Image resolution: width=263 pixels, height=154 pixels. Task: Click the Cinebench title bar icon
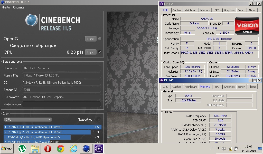tap(2, 2)
